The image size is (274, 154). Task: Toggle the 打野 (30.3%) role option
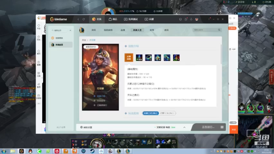(167, 113)
